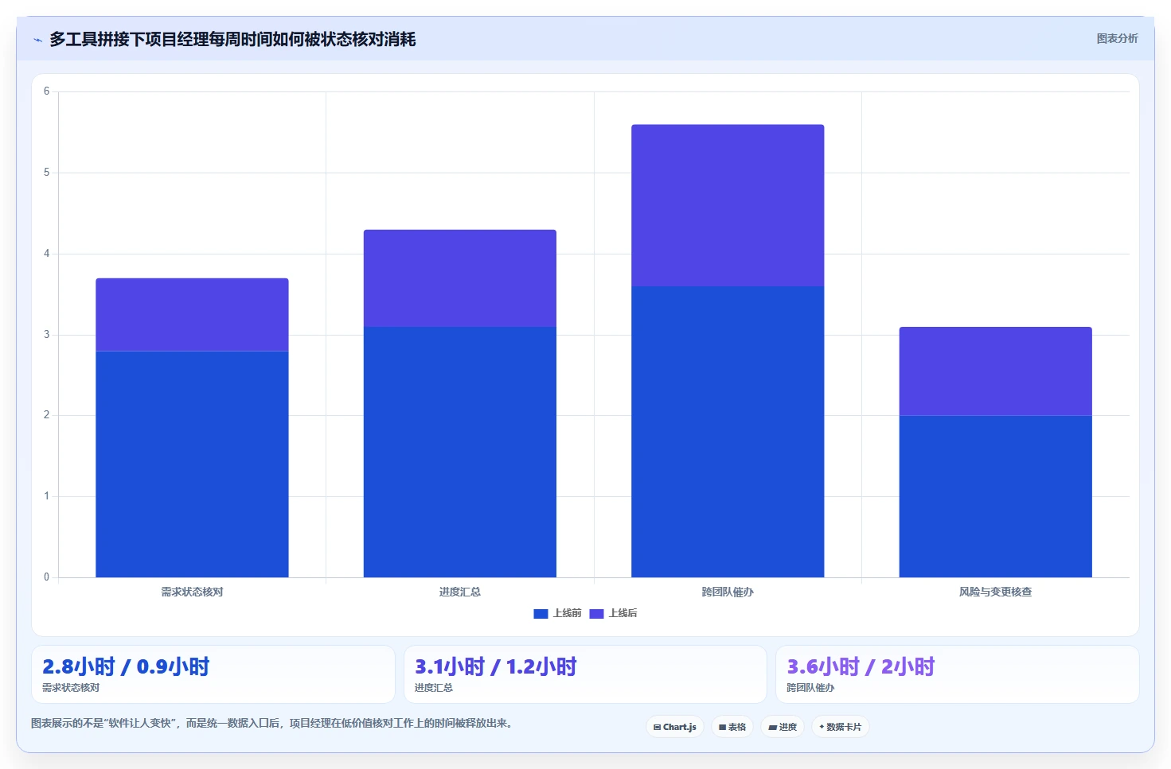Select the purple 上线后 bar of 风险与变更核查
Viewport: 1171px width, 769px height.
point(996,371)
